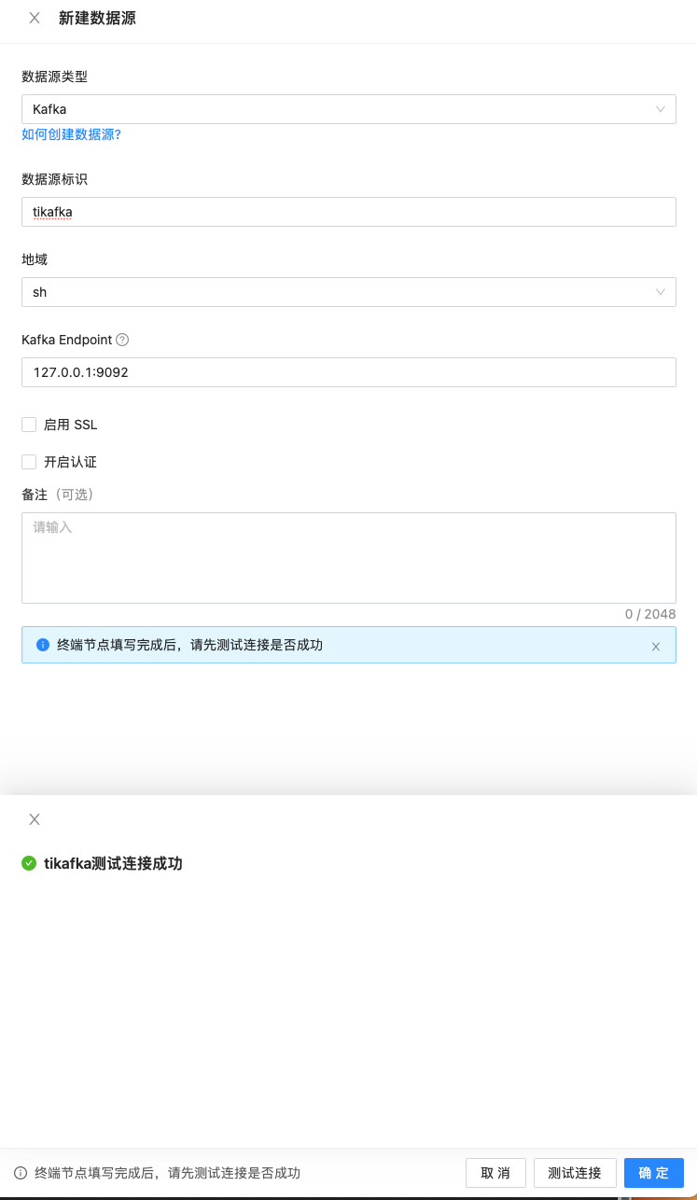The height and width of the screenshot is (1200, 697).
Task: Click the 取消 button
Action: coord(495,1173)
